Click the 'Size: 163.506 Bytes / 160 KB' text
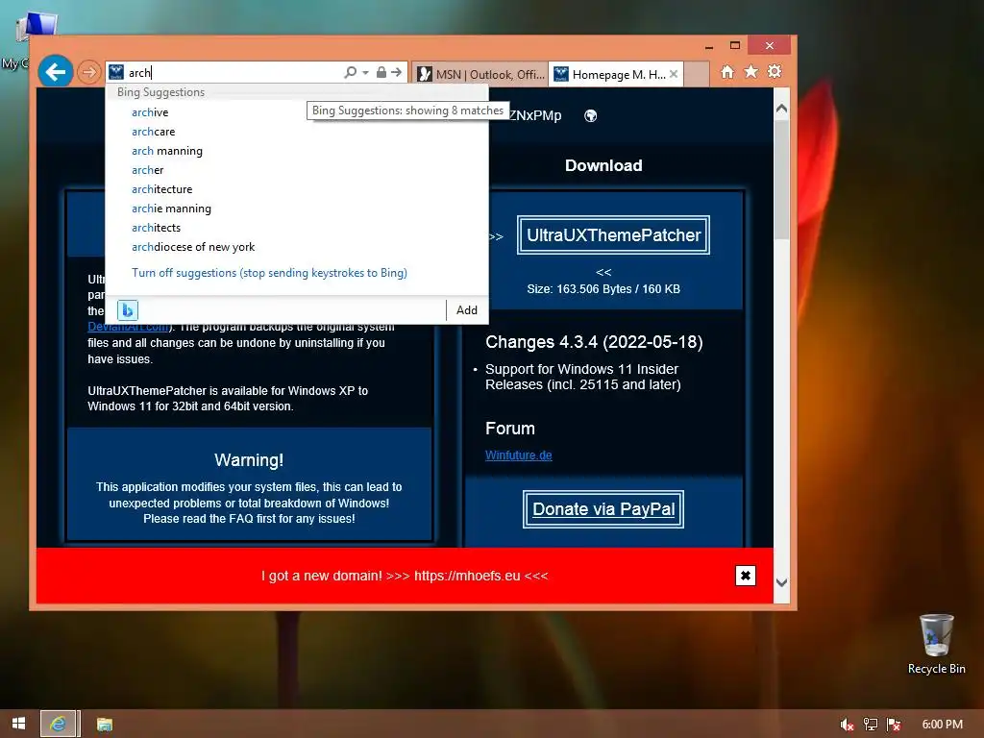Viewport: 984px width, 738px height. click(x=603, y=289)
